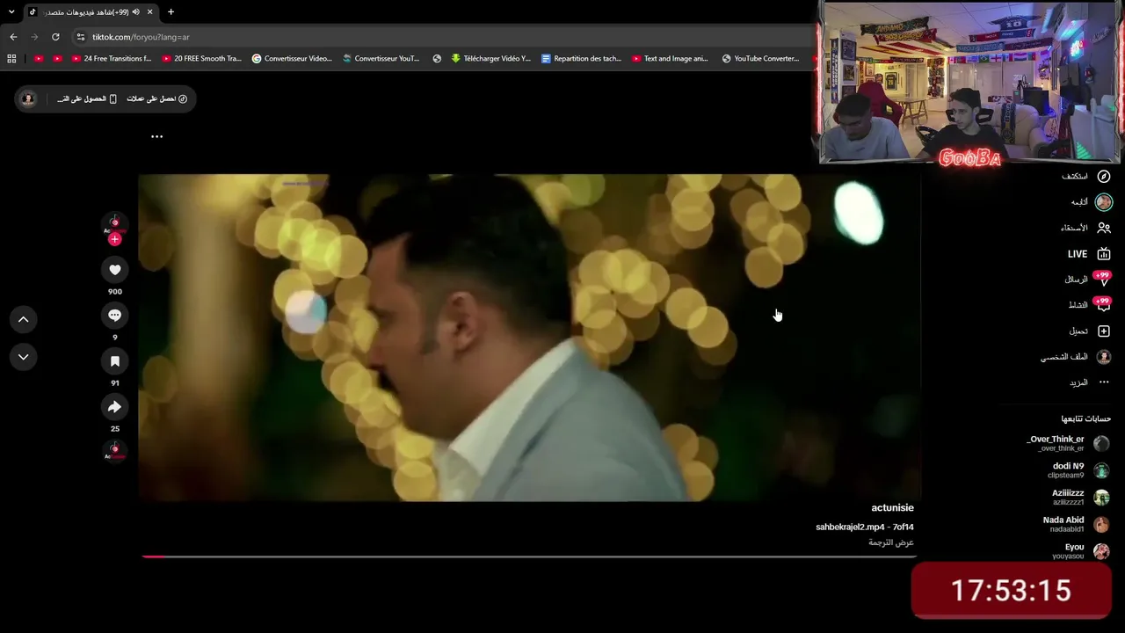Click the first unlabeled YouTube bookmark icon
Viewport: 1125px width, 633px height.
(38, 59)
